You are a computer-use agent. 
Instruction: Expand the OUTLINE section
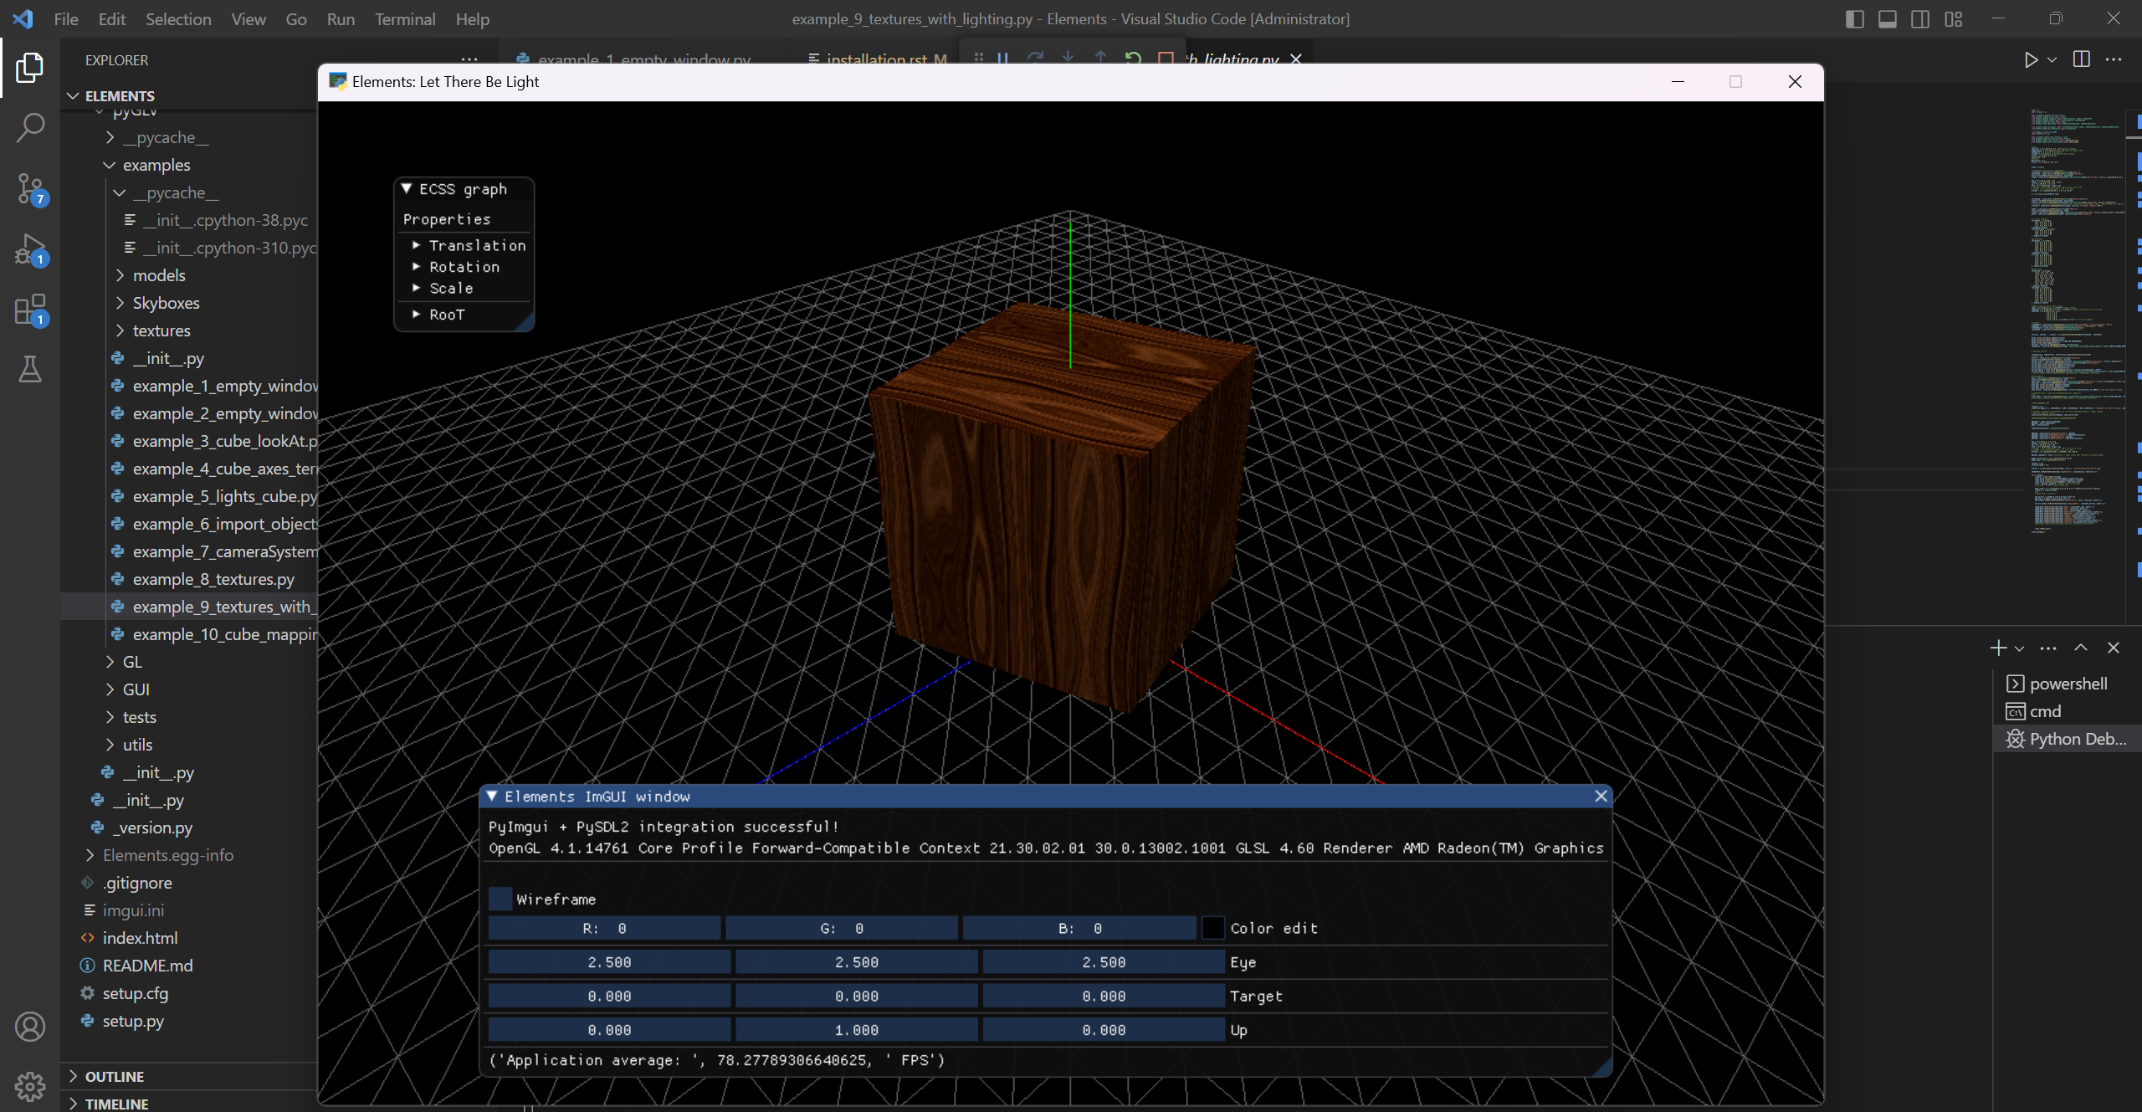(x=114, y=1076)
